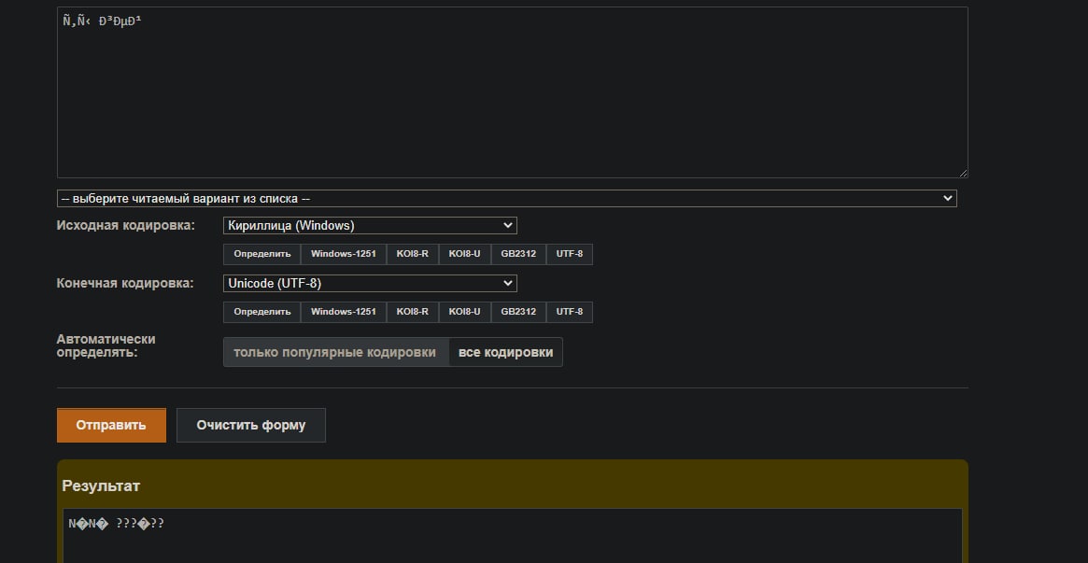Image resolution: width=1088 pixels, height=563 pixels.
Task: Set target encoding to UTF-8 button
Action: 570,312
